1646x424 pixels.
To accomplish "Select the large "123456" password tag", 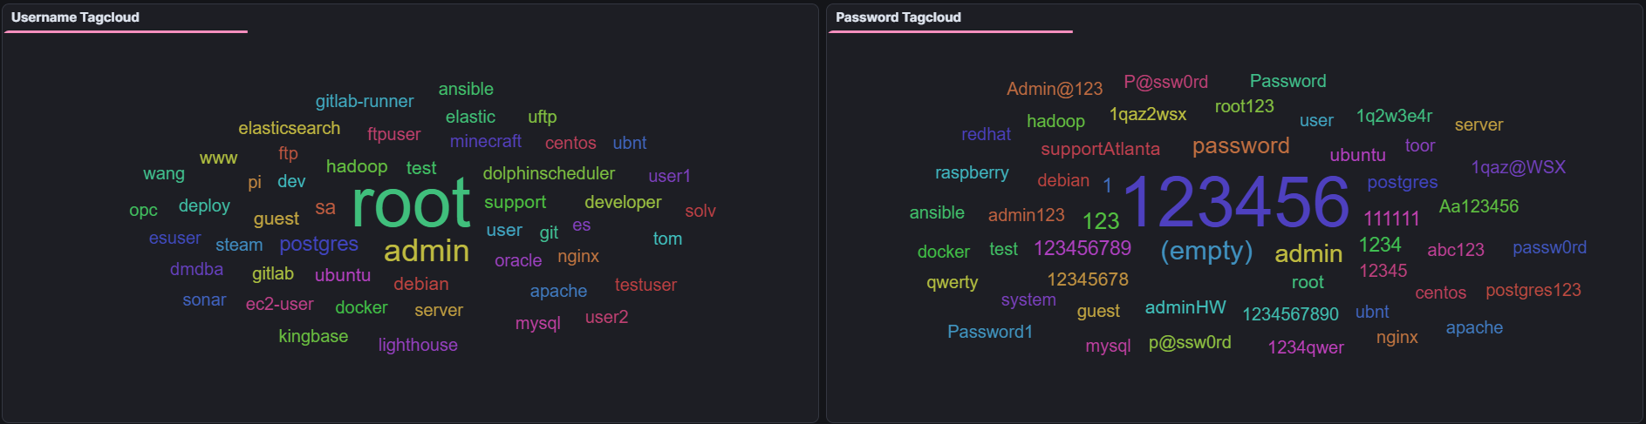I will (1236, 202).
